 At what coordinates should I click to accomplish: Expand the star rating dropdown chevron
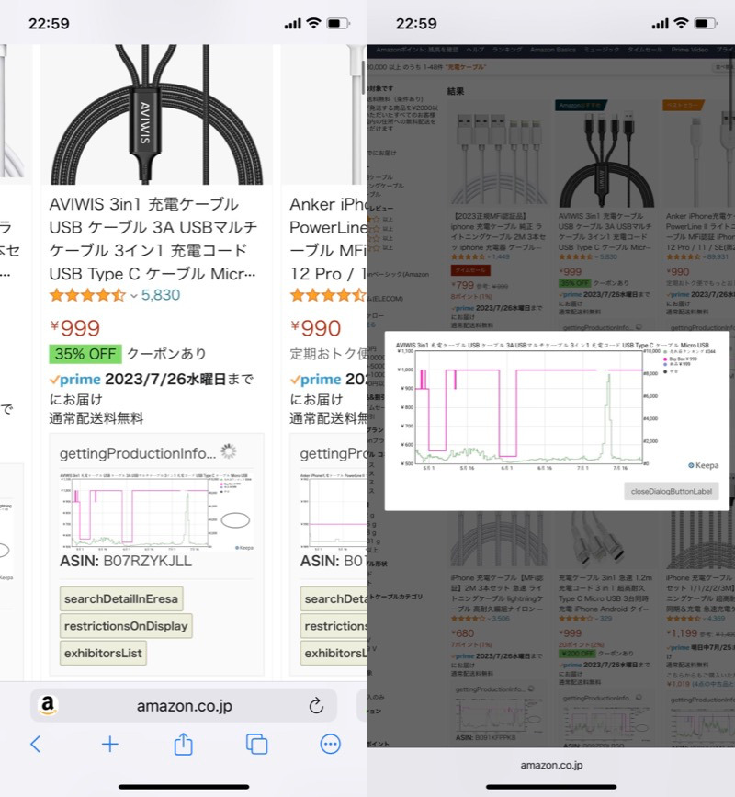[x=133, y=296]
